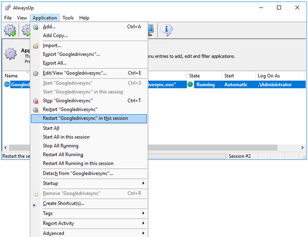Expand the Advanced submenu
The width and height of the screenshot is (308, 237).
pyautogui.click(x=89, y=234)
